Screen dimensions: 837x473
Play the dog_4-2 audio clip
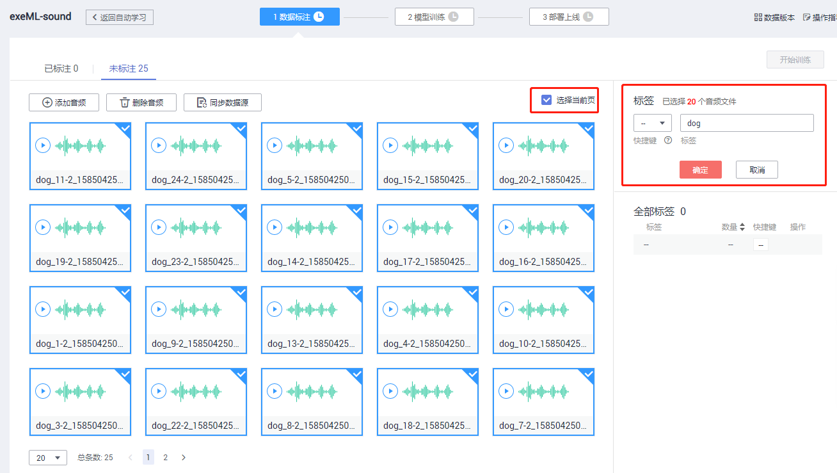pos(390,309)
